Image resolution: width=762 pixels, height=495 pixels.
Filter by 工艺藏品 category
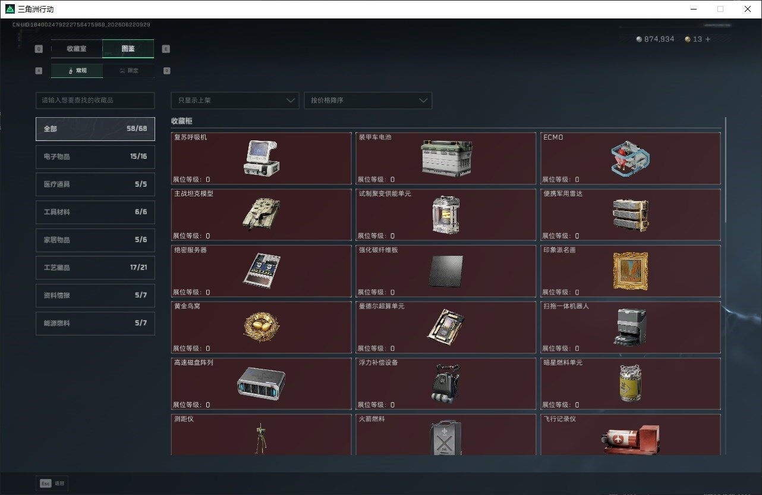click(x=95, y=268)
